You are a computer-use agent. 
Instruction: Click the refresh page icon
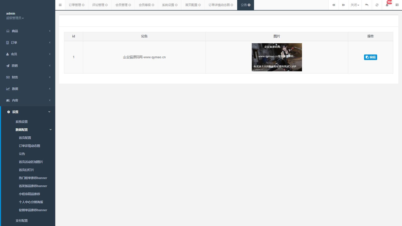click(377, 5)
